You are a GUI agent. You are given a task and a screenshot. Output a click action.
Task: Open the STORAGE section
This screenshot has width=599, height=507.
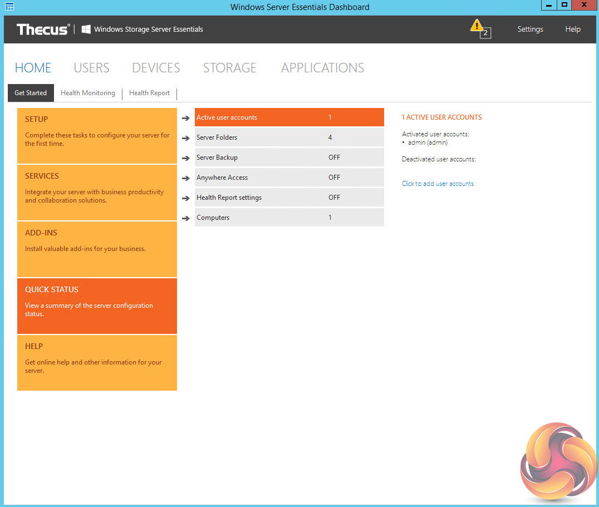[x=229, y=67]
